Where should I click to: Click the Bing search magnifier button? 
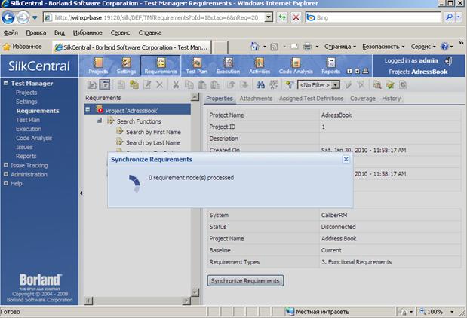(x=449, y=17)
